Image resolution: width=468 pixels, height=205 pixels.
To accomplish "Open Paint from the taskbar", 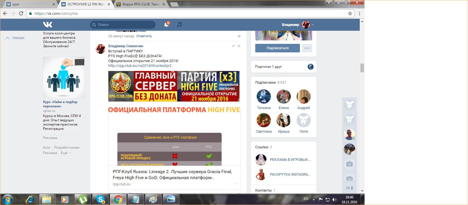I will point(153,199).
